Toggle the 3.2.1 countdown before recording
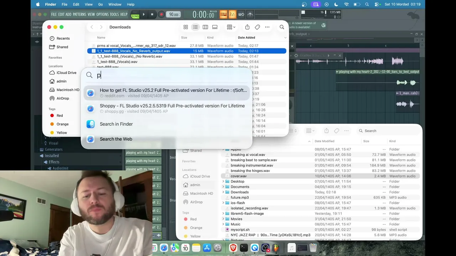456x256 pixels. click(x=232, y=15)
